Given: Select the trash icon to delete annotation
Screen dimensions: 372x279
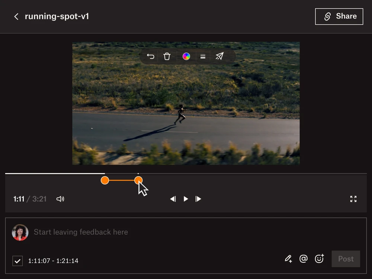Looking at the screenshot, I should point(167,56).
